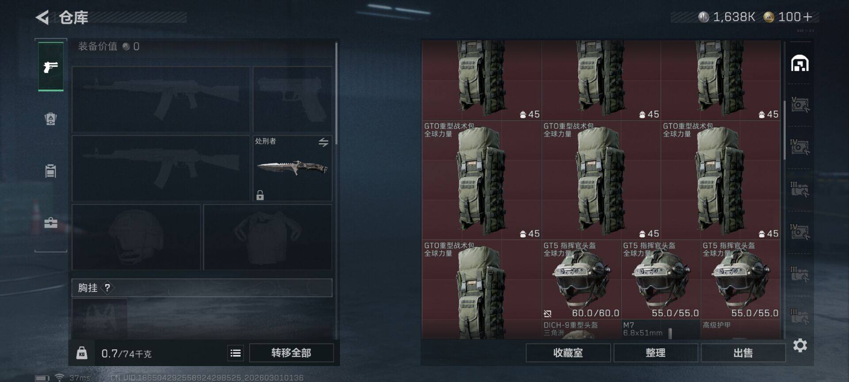849x382 pixels.
Task: Select the weapons pistol tab in left sidebar
Action: pos(51,67)
